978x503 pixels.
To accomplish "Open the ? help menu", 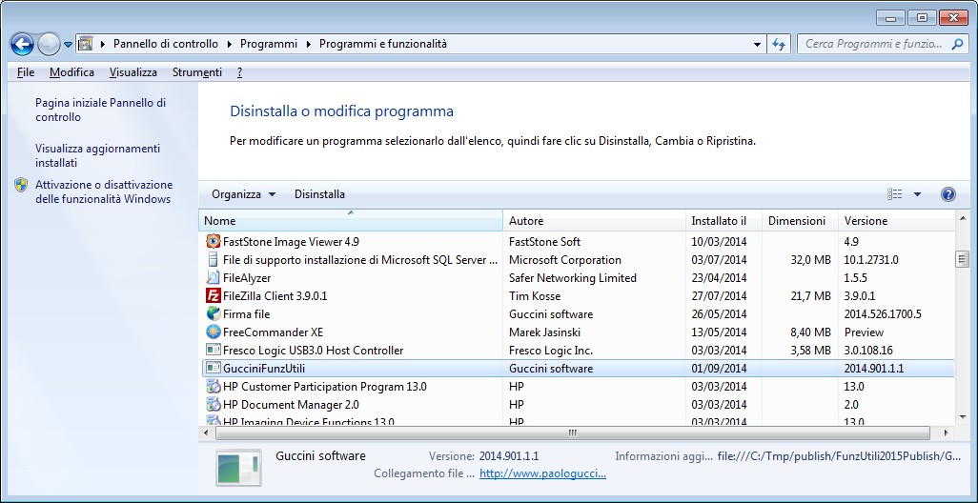I will 239,72.
